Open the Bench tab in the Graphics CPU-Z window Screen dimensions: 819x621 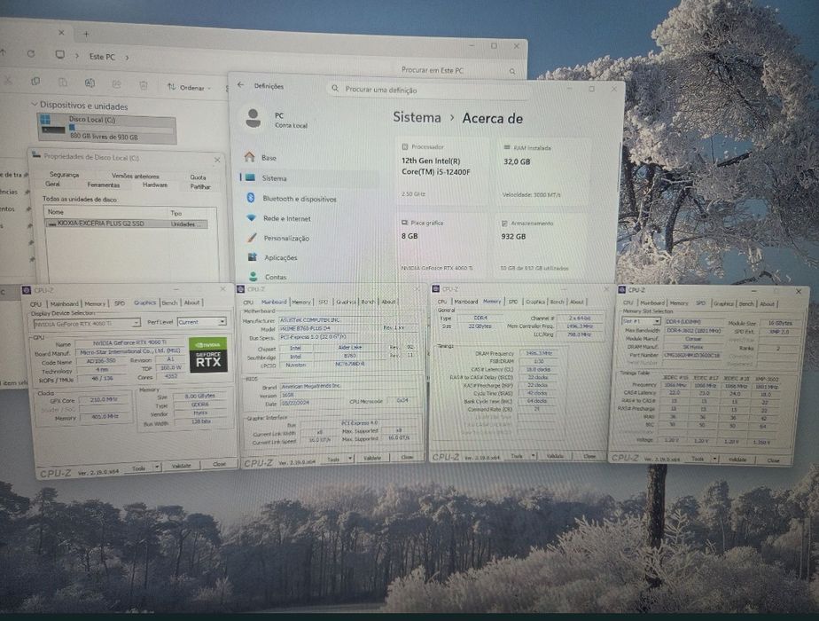click(169, 303)
